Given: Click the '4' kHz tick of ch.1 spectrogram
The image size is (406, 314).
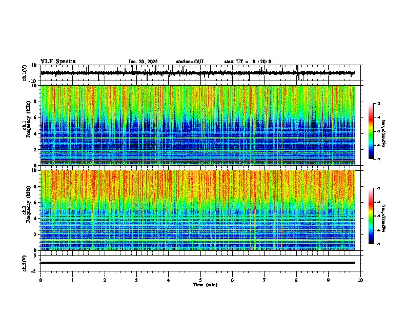Looking at the screenshot, I should pyautogui.click(x=35, y=134).
